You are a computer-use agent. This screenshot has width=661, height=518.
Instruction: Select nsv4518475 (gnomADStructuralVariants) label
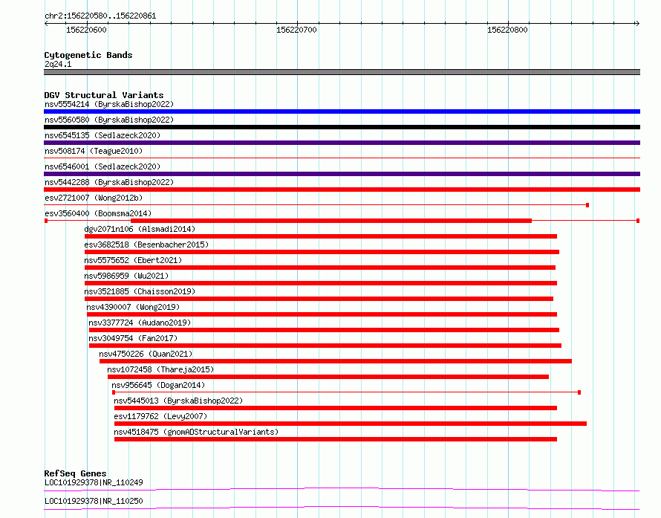pyautogui.click(x=197, y=432)
